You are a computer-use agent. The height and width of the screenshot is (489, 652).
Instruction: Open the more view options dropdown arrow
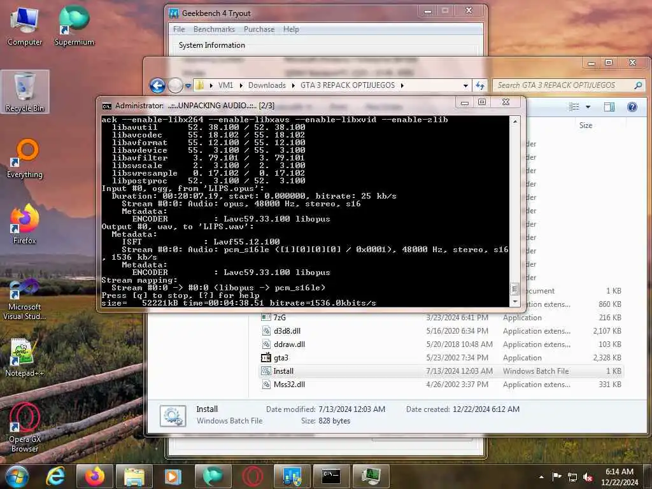(x=588, y=107)
